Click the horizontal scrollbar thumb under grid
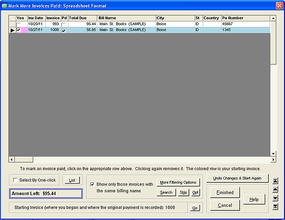This screenshot has height=220, width=285. 24,159
